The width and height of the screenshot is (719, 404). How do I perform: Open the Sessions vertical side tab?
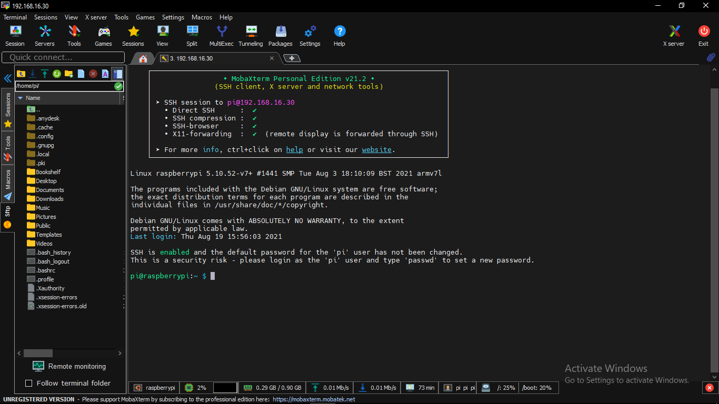pos(8,110)
